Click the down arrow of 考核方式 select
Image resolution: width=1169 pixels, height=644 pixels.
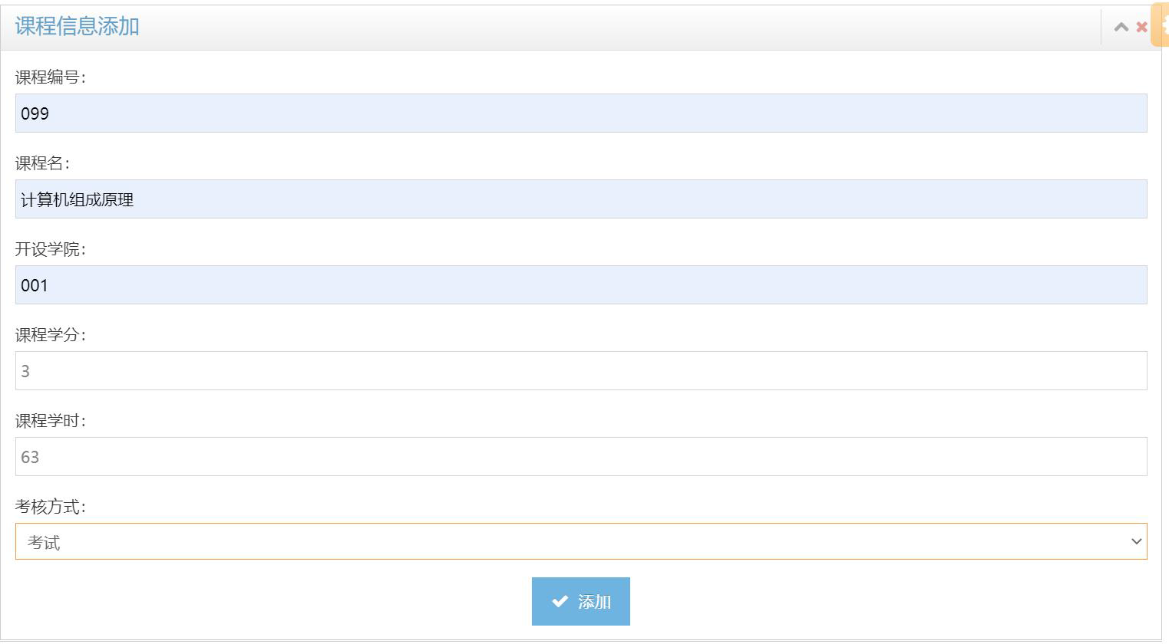click(1136, 542)
